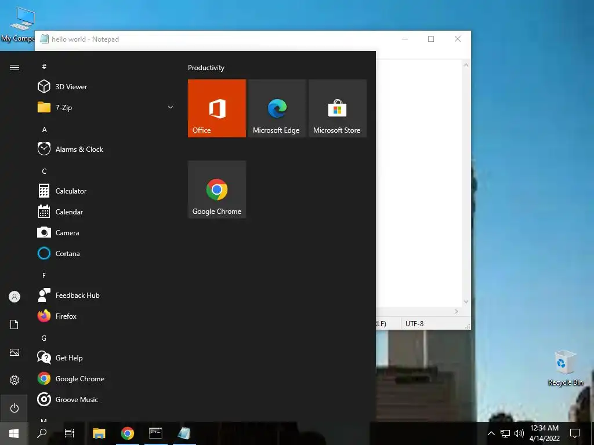Image resolution: width=594 pixels, height=445 pixels.
Task: Click UTF-8 in Notepad status bar
Action: click(x=414, y=323)
